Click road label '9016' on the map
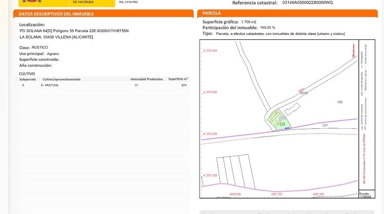The height and width of the screenshot is (214, 384). click(304, 93)
